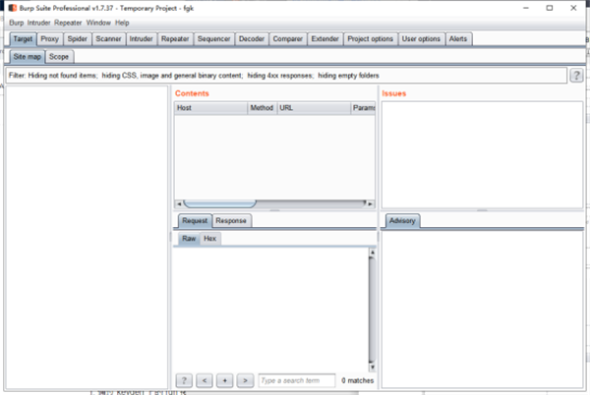Minimize the Burp Suite window
Screen dimensions: 590x395
point(526,8)
